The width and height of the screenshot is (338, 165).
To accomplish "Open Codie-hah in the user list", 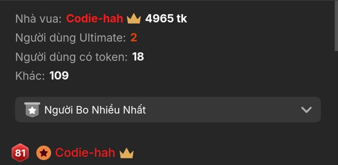I will coord(85,153).
